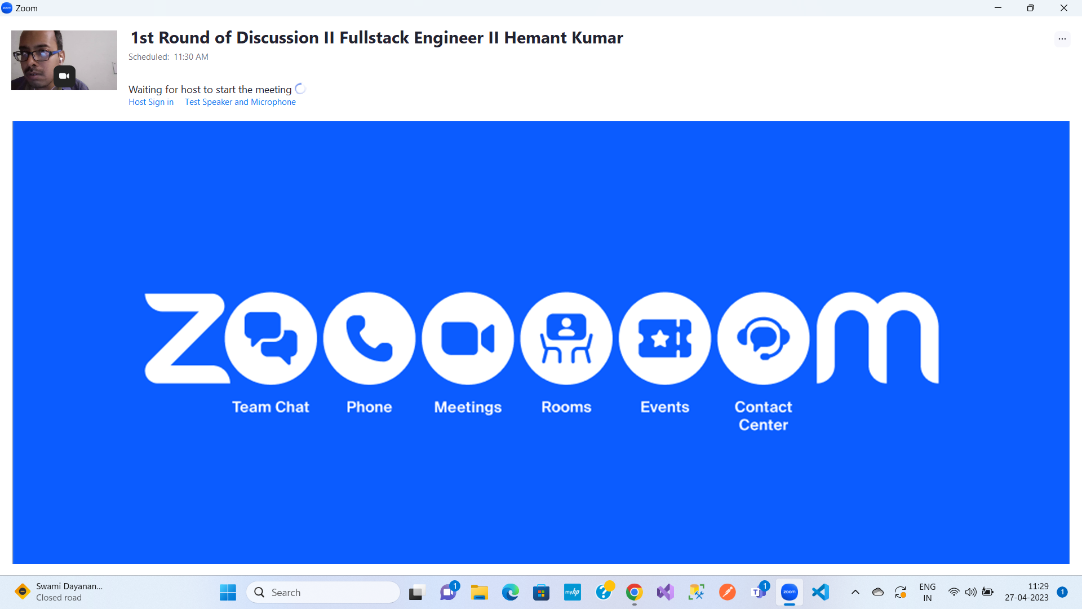Viewport: 1082px width, 609px height.
Task: Click Test Speaker and Microphone link
Action: (x=240, y=102)
